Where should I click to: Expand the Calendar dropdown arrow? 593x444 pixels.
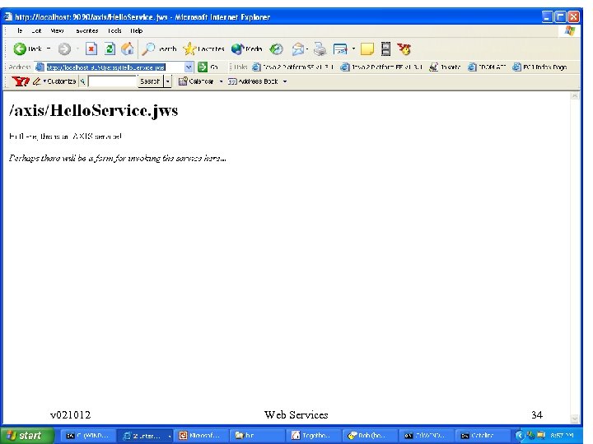[222, 81]
